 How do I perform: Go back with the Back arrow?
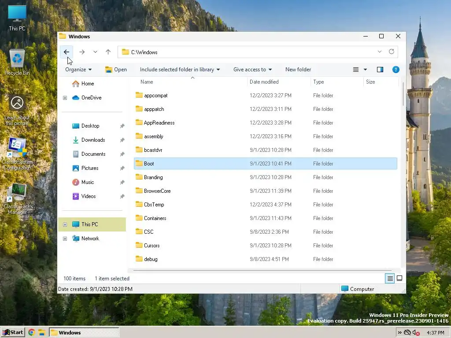coord(67,52)
